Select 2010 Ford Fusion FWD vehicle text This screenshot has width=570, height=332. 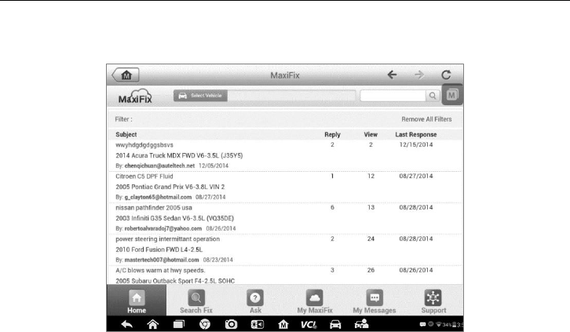[159, 250]
